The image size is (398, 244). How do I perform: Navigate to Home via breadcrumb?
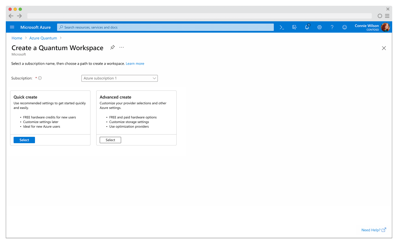click(x=17, y=38)
